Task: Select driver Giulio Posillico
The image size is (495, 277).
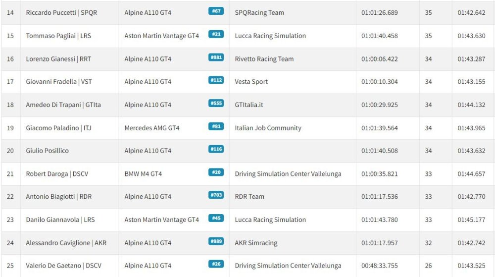Action: point(48,151)
